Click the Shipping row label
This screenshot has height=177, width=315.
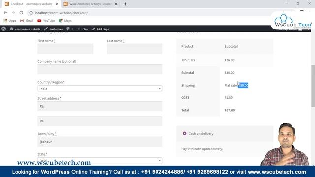point(188,85)
